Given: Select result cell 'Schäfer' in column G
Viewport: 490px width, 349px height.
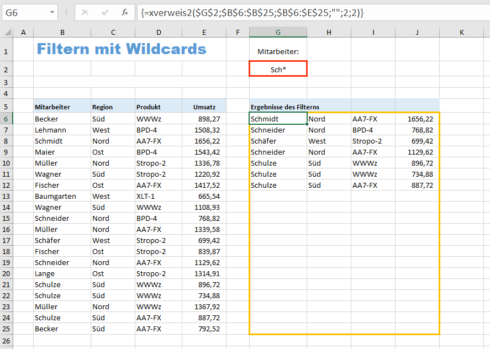Looking at the screenshot, I should coord(278,141).
